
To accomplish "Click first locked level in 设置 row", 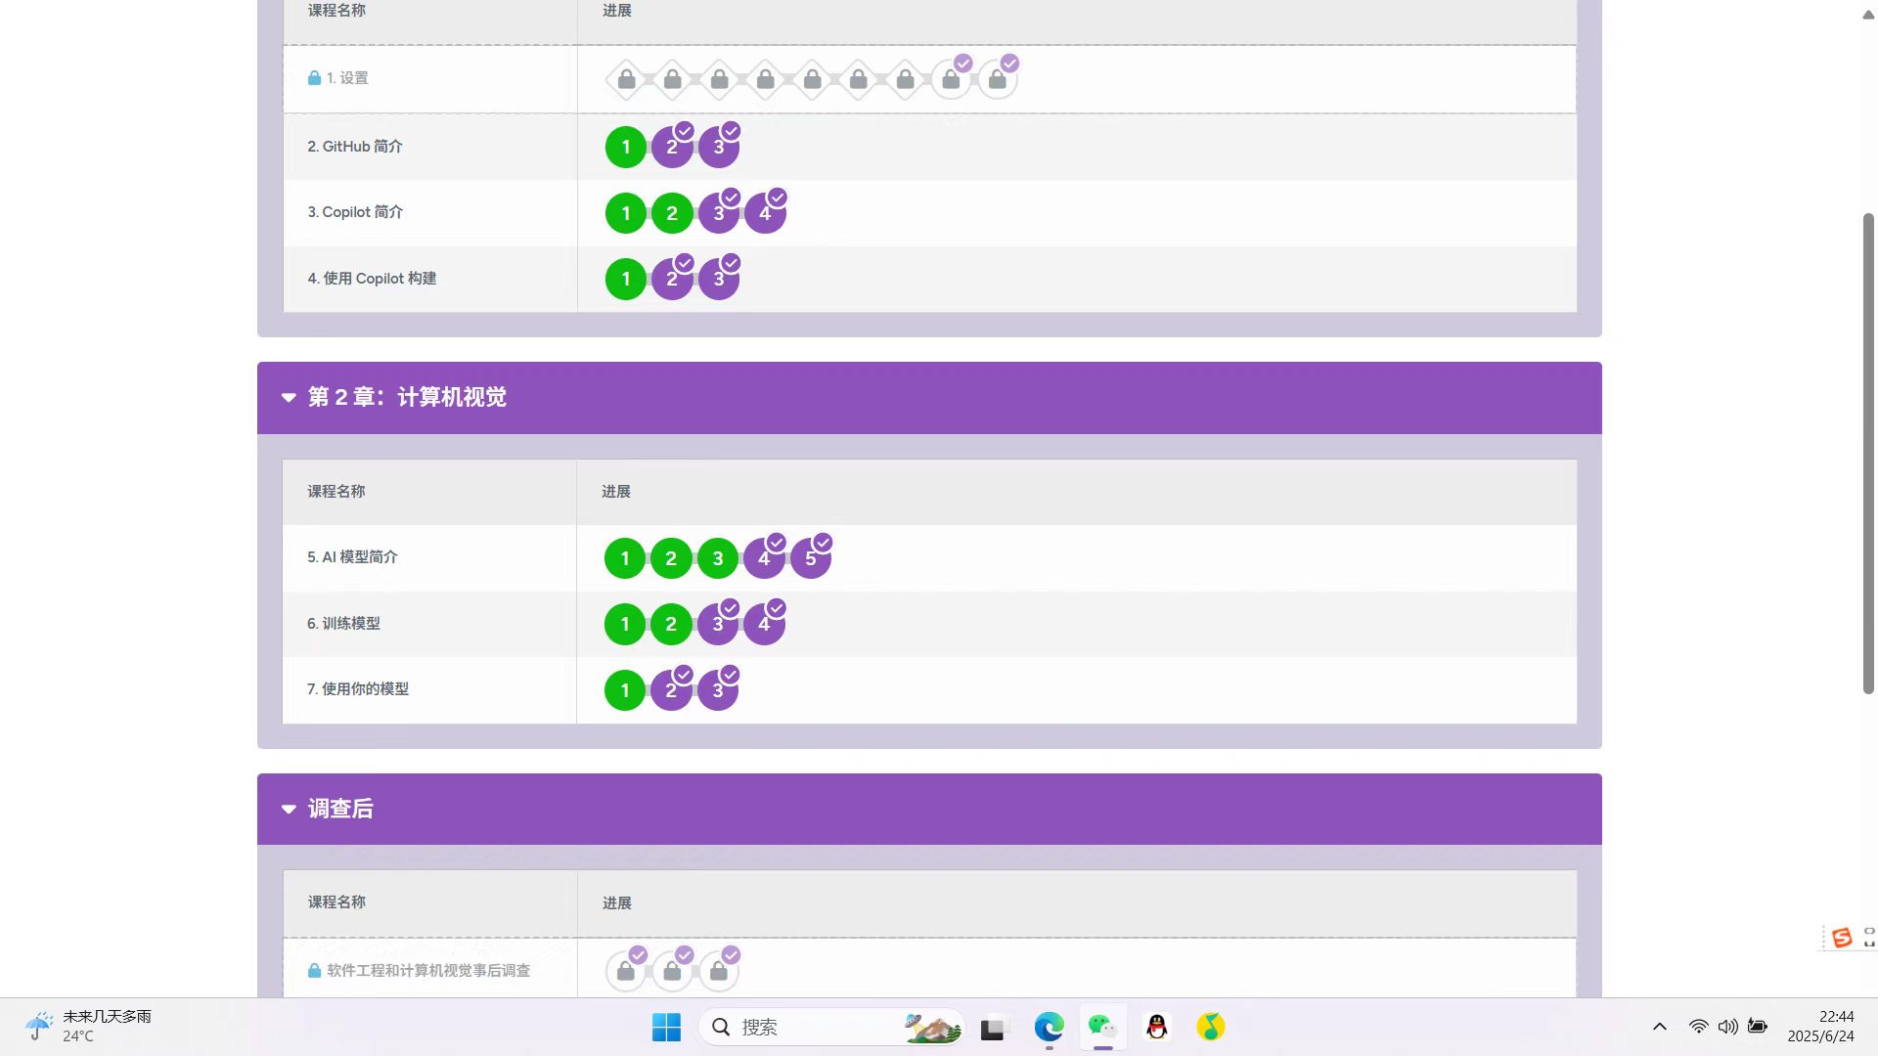I will (627, 80).
